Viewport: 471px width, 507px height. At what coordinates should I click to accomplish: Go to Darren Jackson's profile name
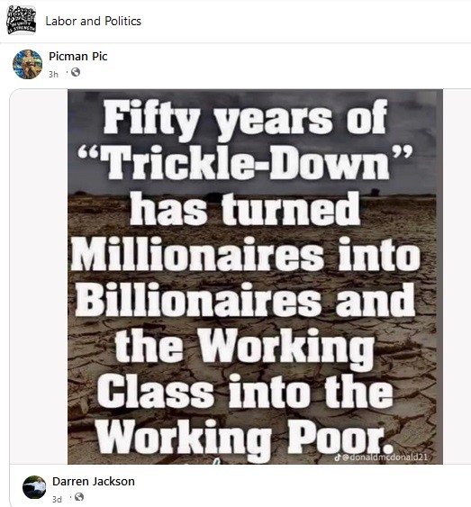[x=94, y=482]
